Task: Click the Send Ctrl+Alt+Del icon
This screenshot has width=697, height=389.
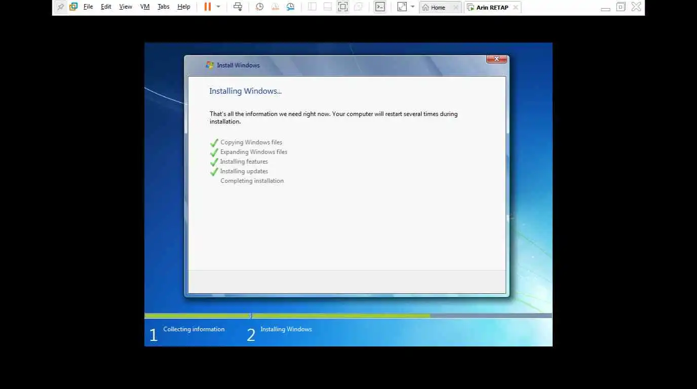Action: pyautogui.click(x=238, y=7)
